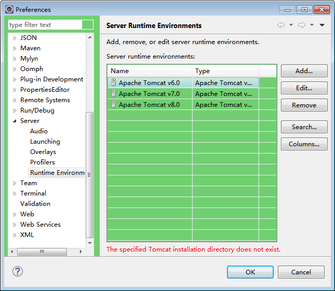
Task: Click the Apache Tomcat v8.0 server icon
Action: (114, 104)
